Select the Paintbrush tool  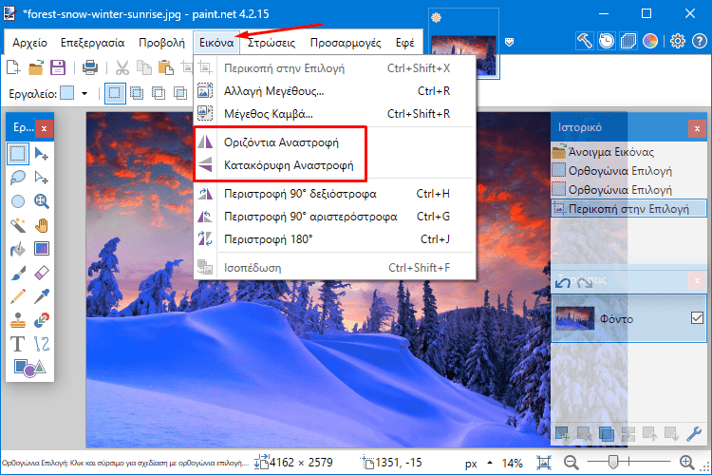(x=18, y=273)
